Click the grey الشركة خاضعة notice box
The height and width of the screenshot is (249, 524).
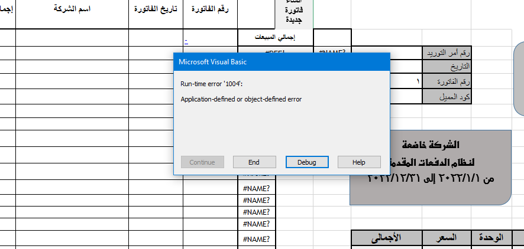click(431, 168)
